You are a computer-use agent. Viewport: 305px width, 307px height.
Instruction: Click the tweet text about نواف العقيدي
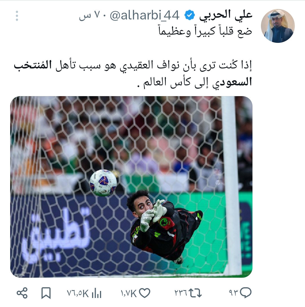click(133, 74)
